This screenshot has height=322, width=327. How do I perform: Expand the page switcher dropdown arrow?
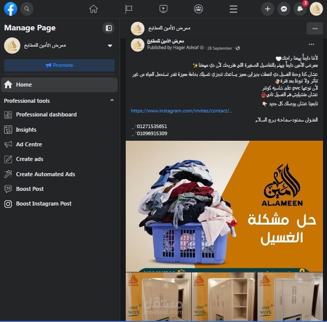coord(110,46)
